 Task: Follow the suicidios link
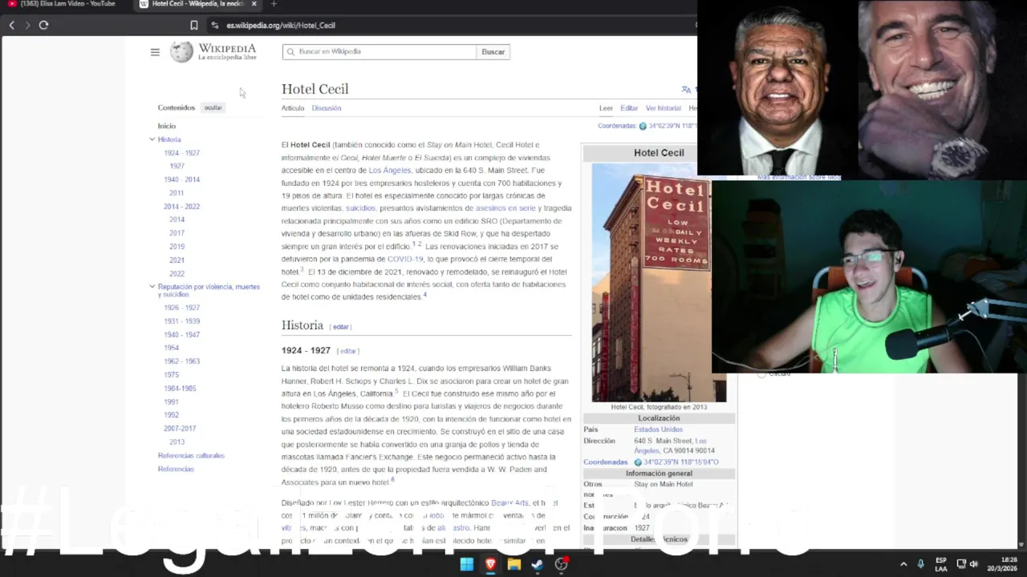coord(360,208)
